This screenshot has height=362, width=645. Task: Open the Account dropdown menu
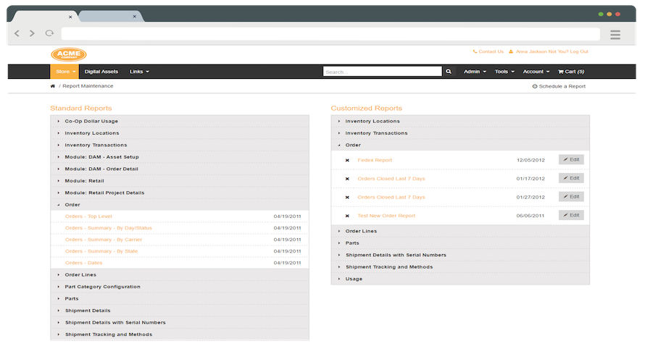[536, 72]
